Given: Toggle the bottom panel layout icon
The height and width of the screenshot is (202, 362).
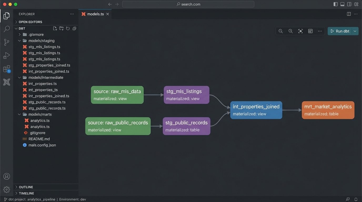Looking at the screenshot, I should [x=342, y=4].
